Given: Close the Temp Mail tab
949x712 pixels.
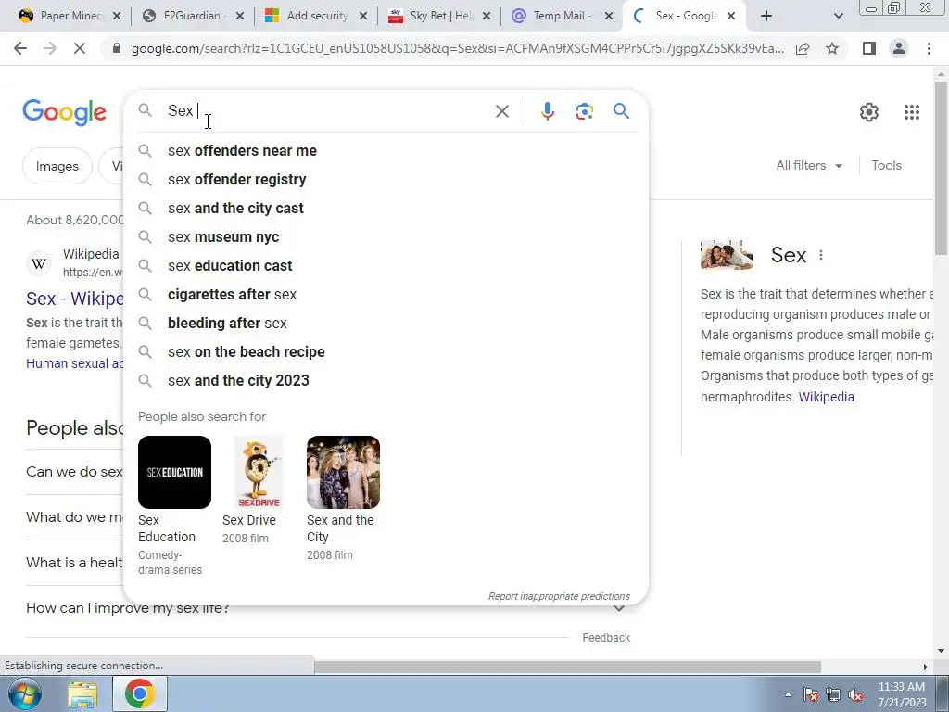Looking at the screenshot, I should [x=609, y=16].
